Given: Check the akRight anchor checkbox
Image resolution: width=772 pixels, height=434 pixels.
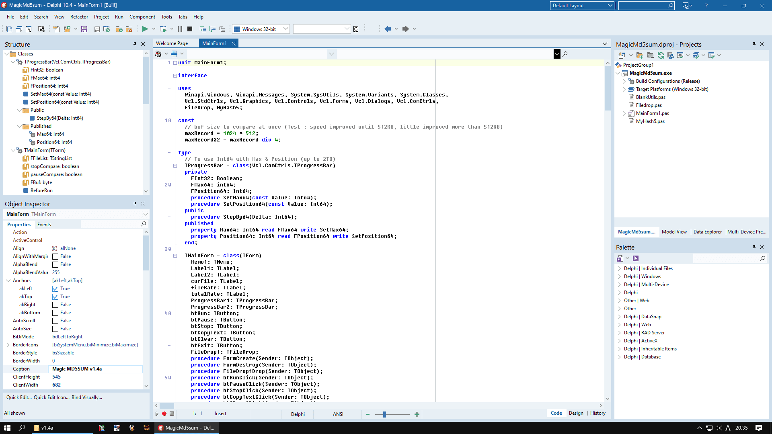Looking at the screenshot, I should click(55, 305).
